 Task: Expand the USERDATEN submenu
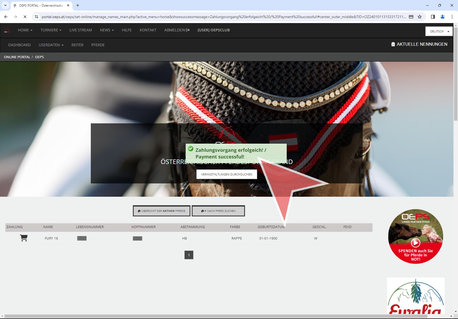tap(51, 45)
